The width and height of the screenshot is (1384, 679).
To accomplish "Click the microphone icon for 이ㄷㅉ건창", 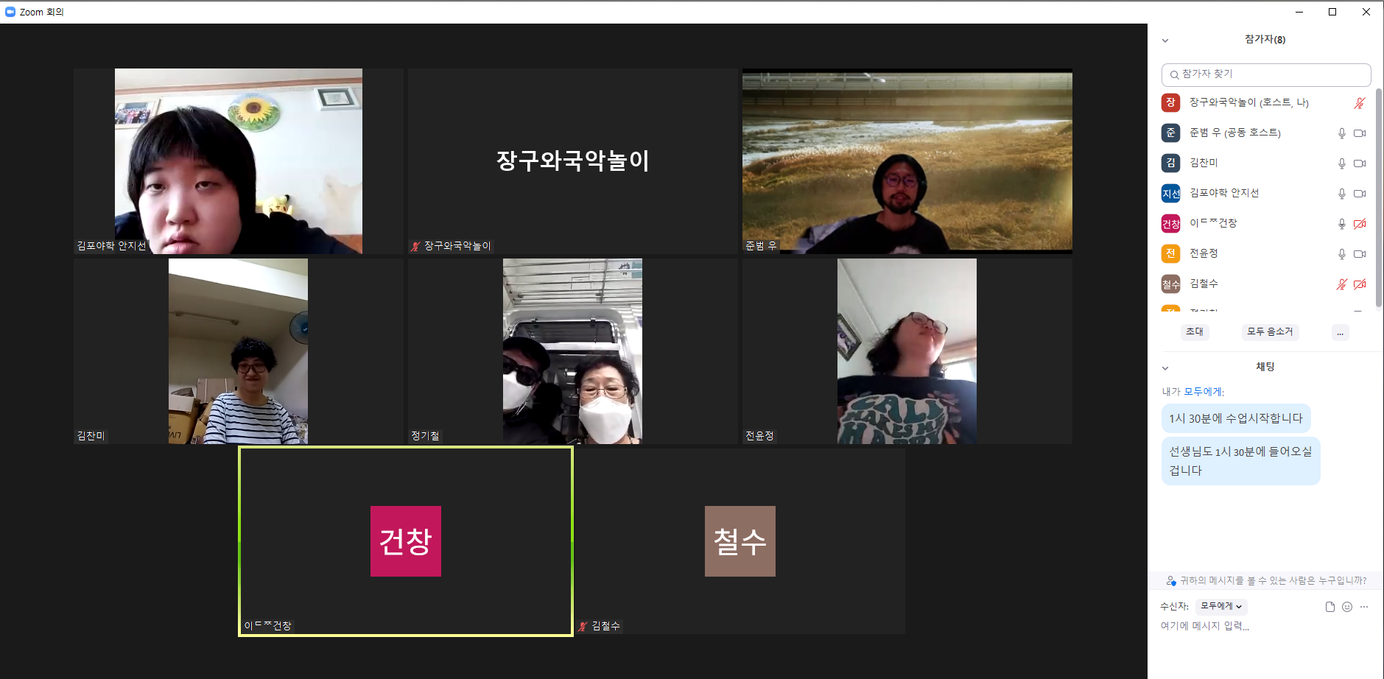I will (1342, 224).
